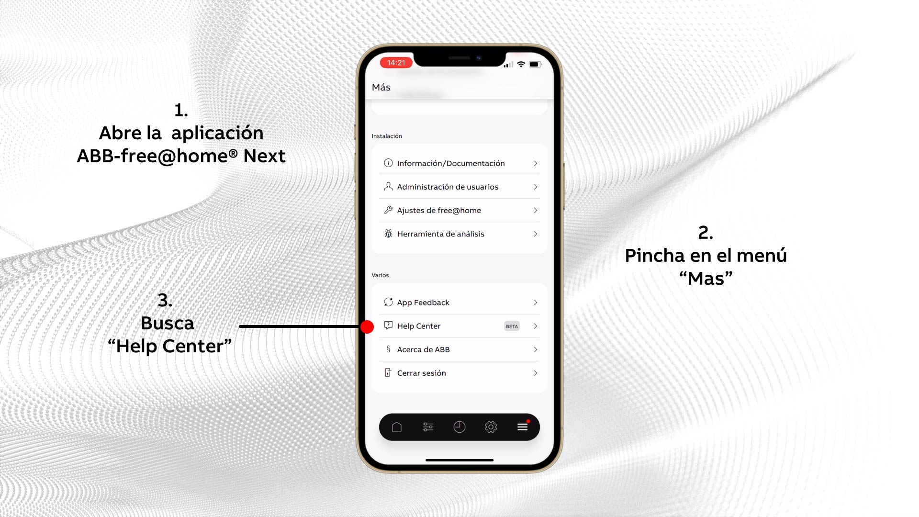Tap the History/Clock icon in bottom bar

point(459,427)
